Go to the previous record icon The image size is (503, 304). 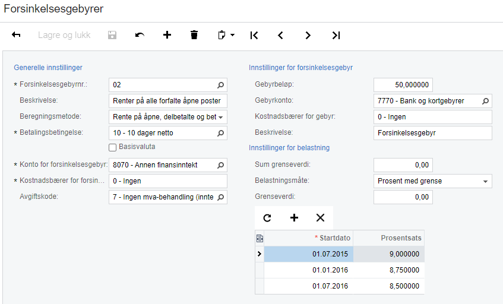pos(281,35)
